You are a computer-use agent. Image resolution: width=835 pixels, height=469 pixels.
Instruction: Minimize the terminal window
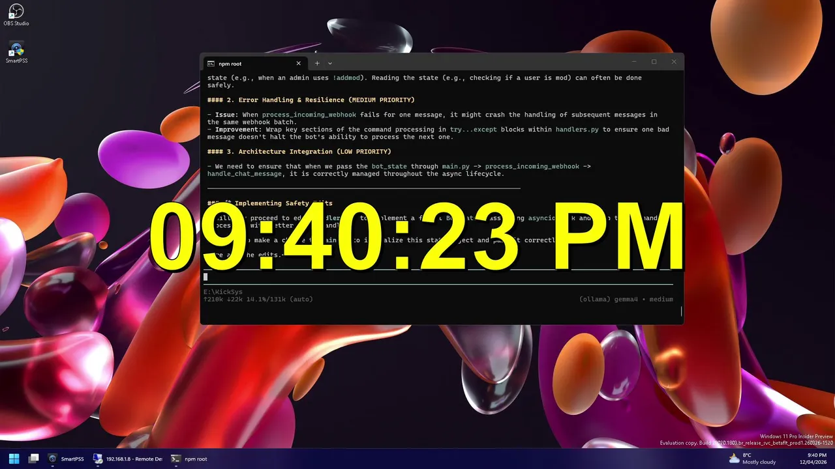click(x=634, y=62)
